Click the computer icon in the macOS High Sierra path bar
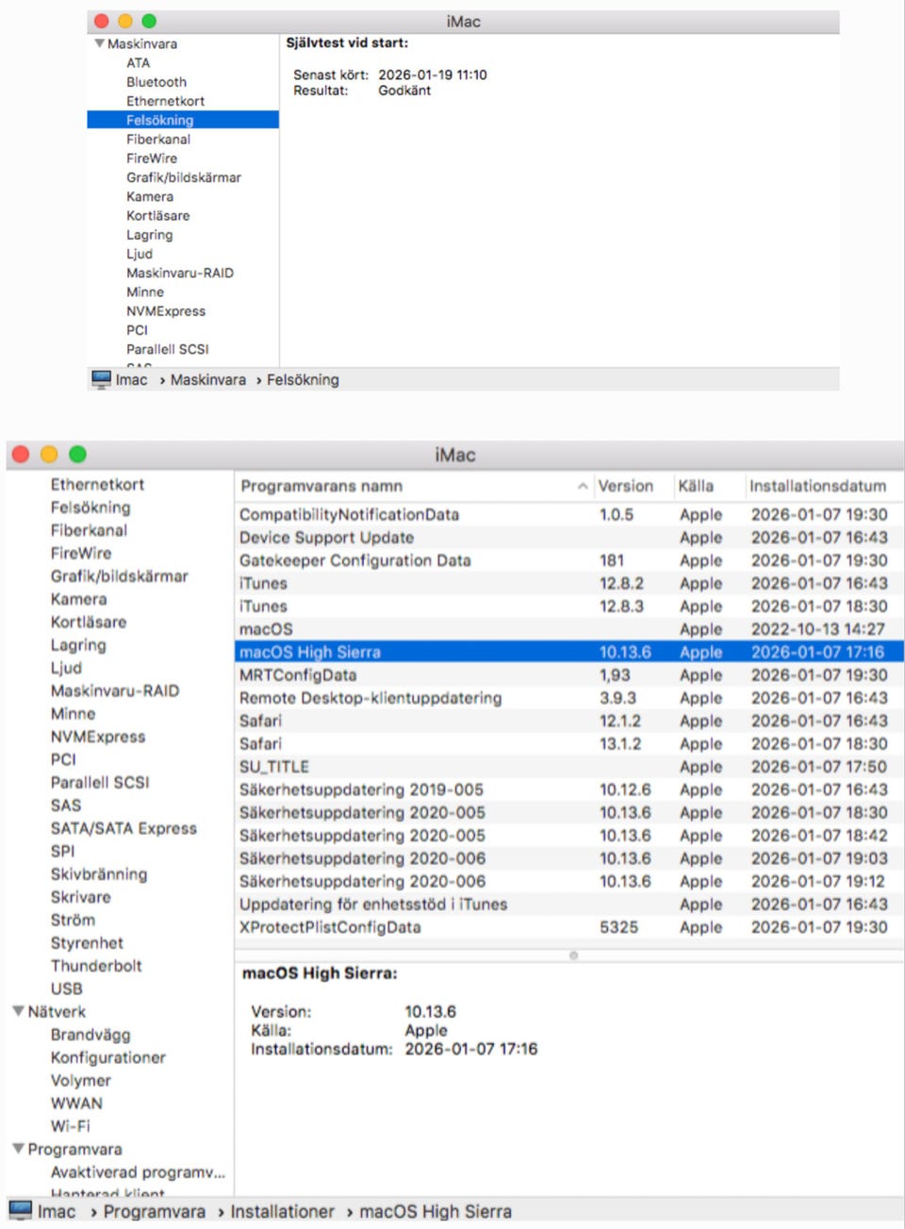Viewport: 905px width, 1229px height. [20, 1211]
